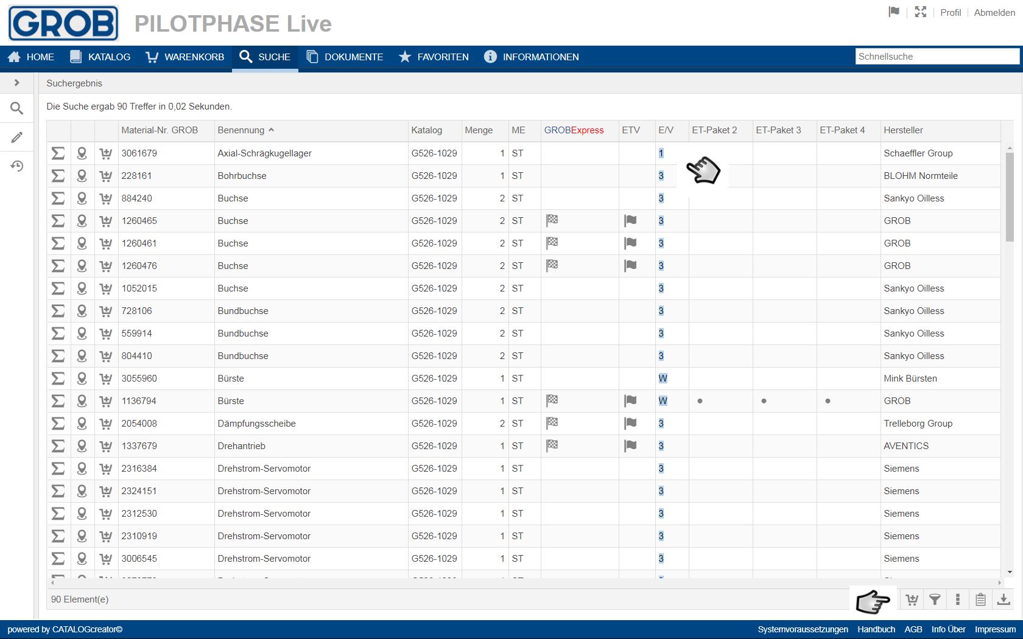Click location pin icon for 3006545
The image size is (1023, 639).
(x=82, y=559)
